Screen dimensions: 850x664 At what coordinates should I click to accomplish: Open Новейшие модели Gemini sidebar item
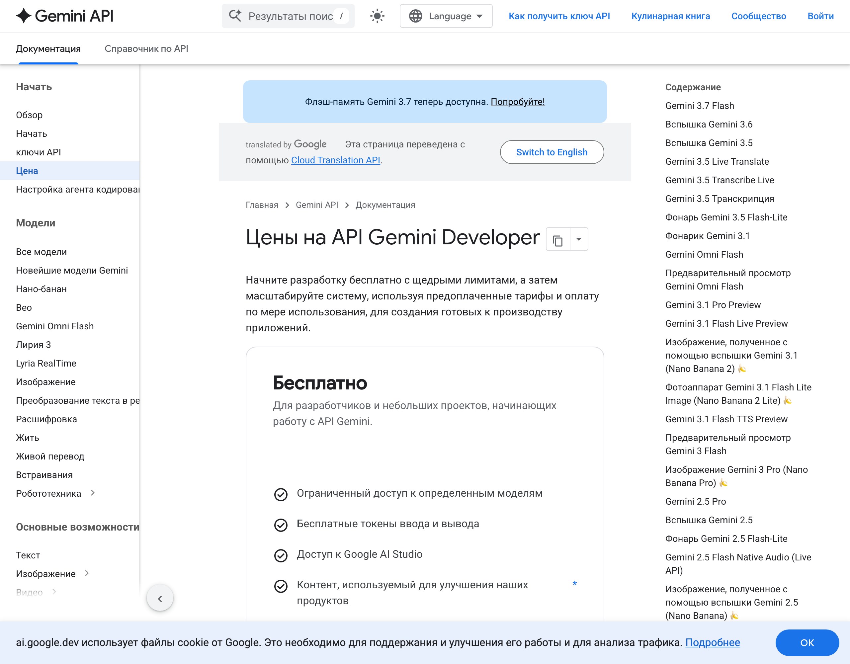[x=72, y=271]
